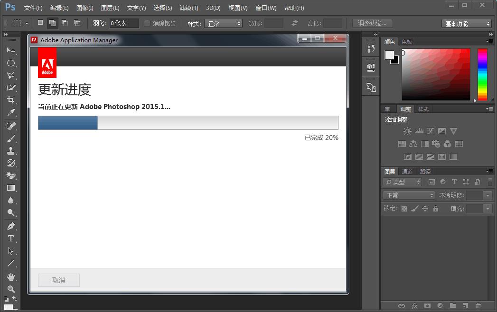The image size is (497, 312).
Task: Switch to the 样式 tab
Action: pyautogui.click(x=423, y=109)
